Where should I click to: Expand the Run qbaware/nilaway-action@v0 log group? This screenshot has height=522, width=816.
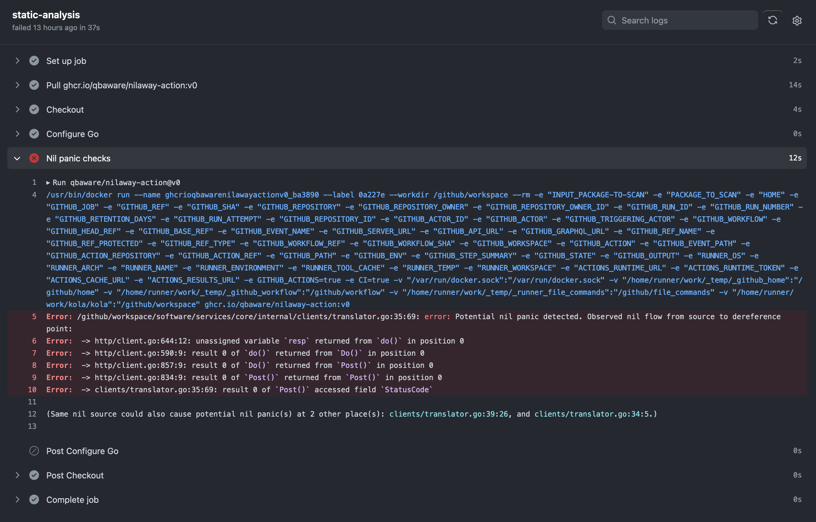click(x=48, y=183)
